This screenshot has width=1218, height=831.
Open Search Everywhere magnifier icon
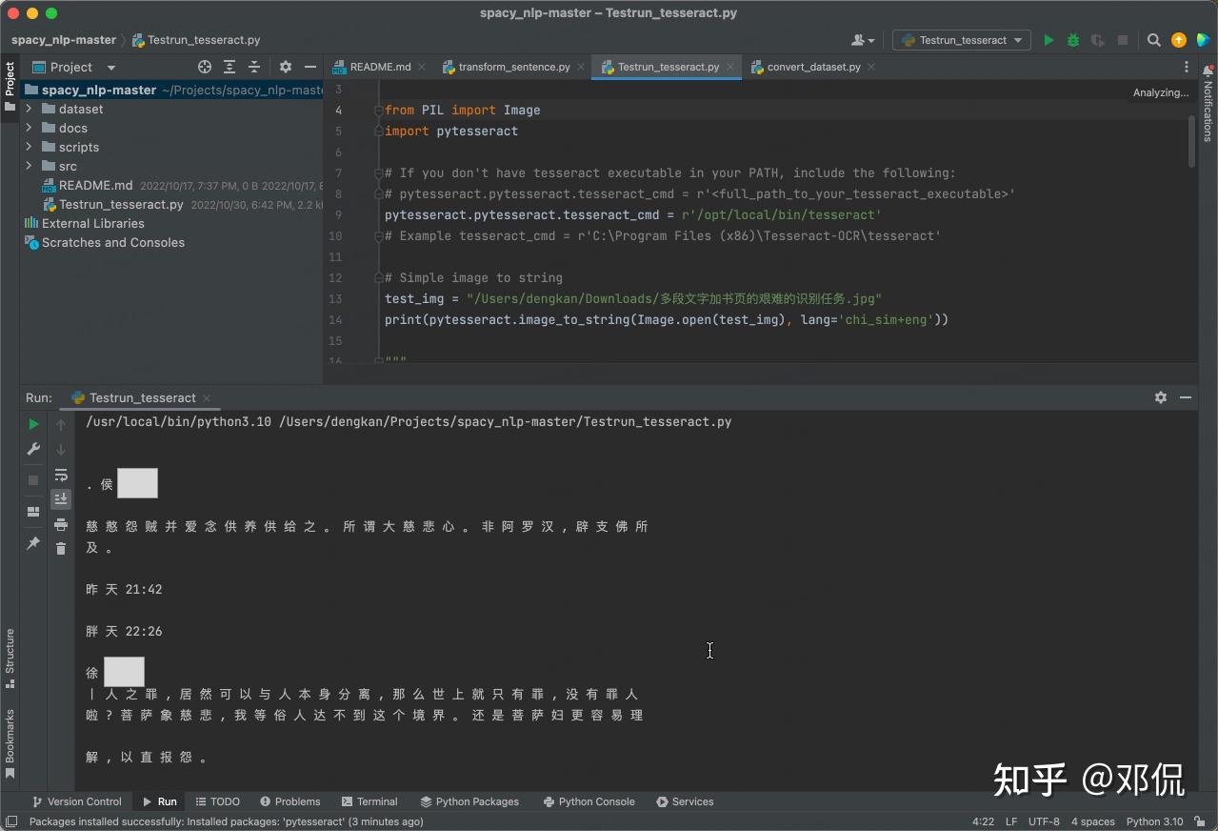pos(1153,40)
